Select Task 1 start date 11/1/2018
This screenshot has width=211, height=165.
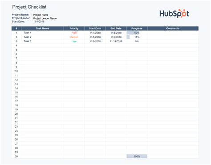pos(95,33)
